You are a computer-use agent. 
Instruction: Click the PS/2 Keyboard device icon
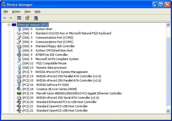coord(19,33)
